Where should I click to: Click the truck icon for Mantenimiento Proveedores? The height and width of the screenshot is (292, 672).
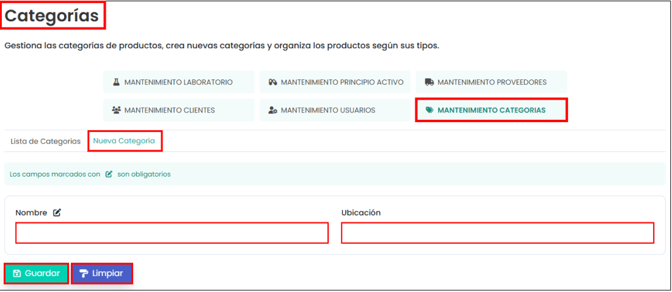point(429,82)
